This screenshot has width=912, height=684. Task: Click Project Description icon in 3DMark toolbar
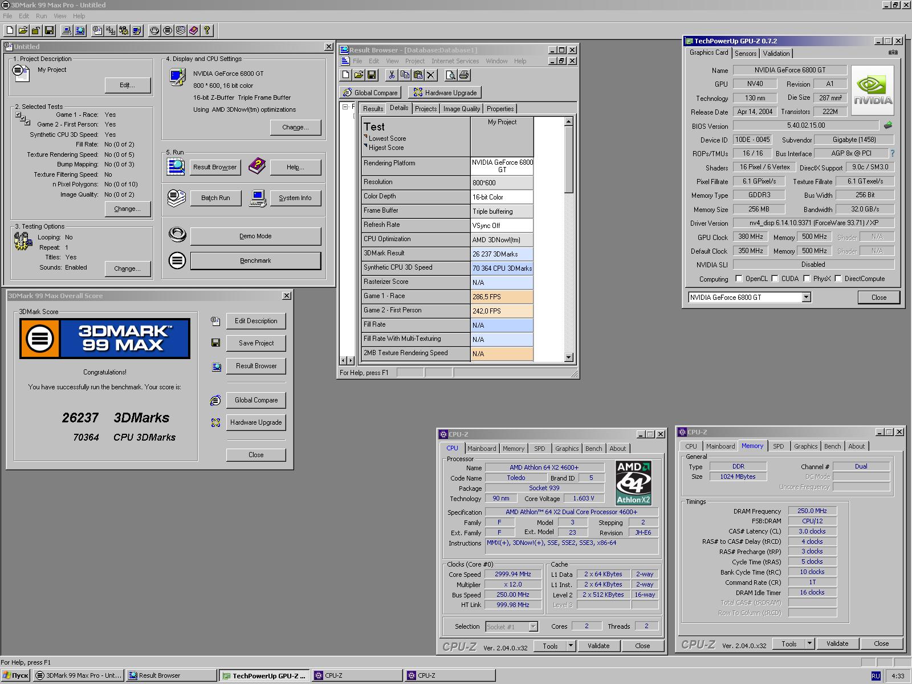(x=97, y=31)
